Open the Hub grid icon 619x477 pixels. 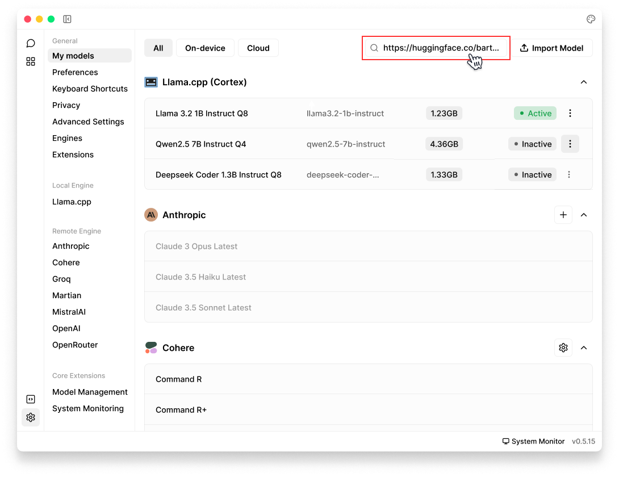31,61
